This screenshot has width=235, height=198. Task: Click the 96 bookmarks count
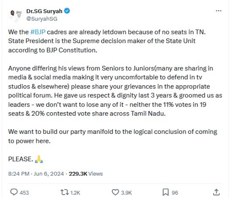click(175, 193)
